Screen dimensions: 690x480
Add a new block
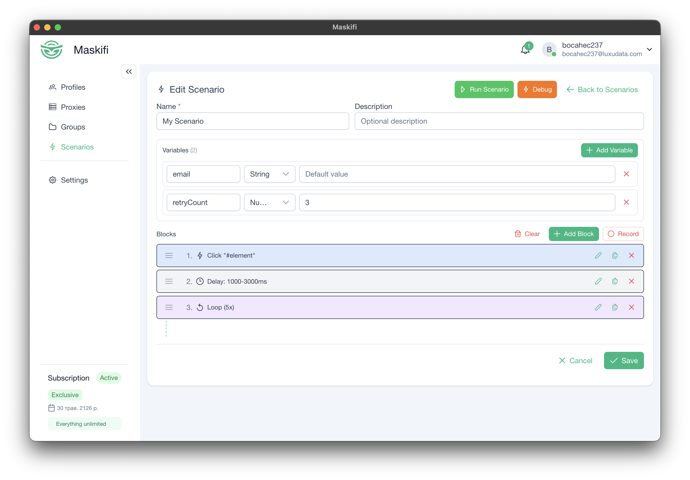[574, 234]
